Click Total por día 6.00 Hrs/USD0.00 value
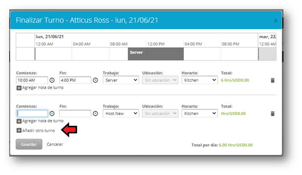This screenshot has height=175, width=302. [x=236, y=145]
